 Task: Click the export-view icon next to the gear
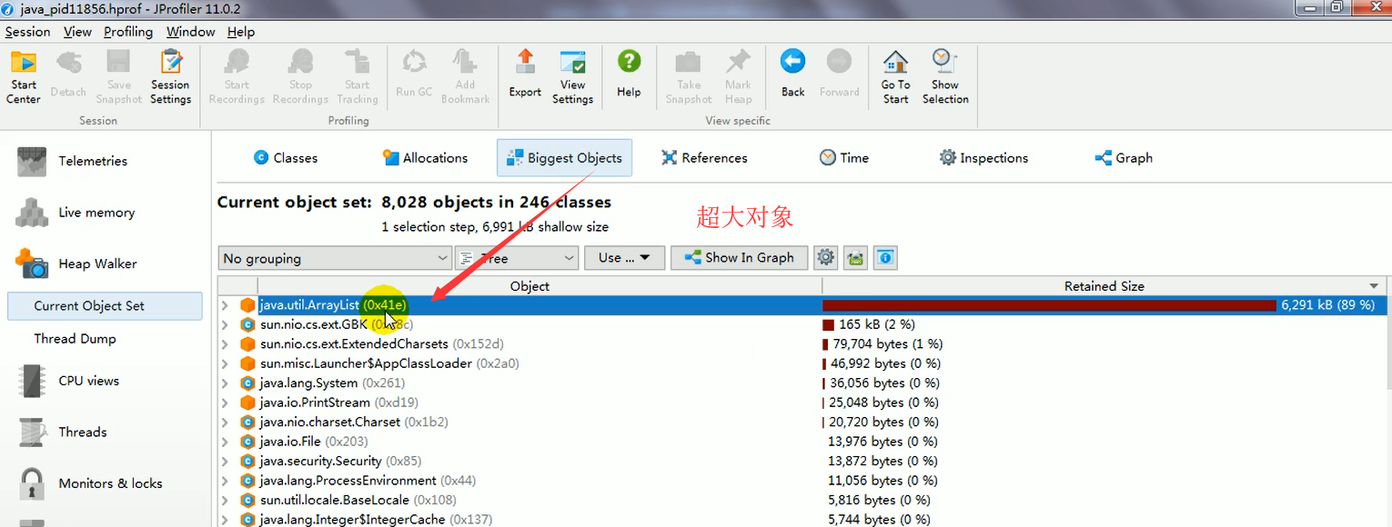click(x=855, y=258)
